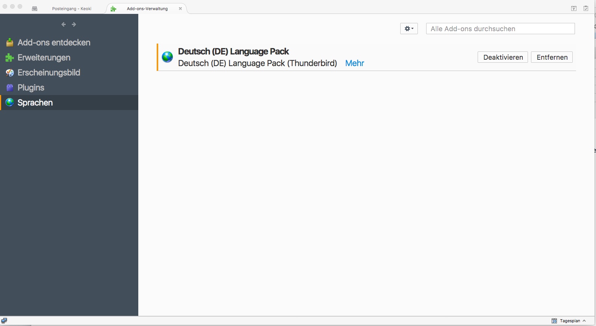The width and height of the screenshot is (596, 326).
Task: Click the online status icon in status bar
Action: click(4, 321)
